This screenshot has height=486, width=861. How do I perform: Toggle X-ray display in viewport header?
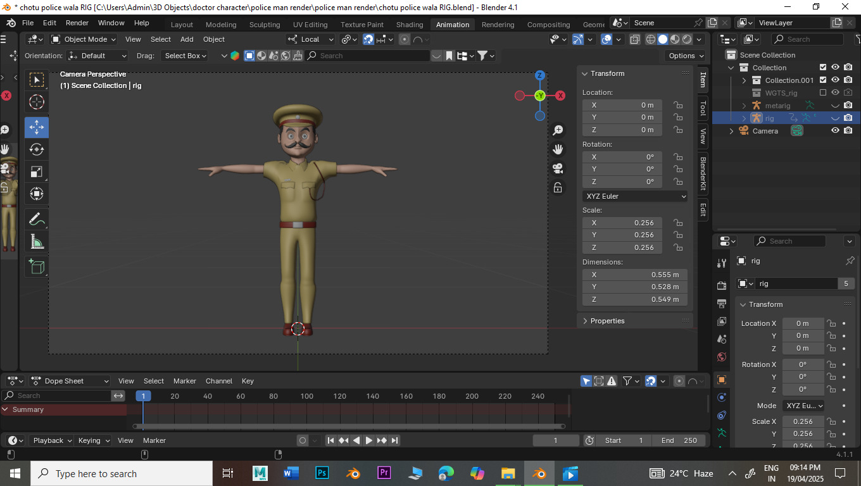click(x=634, y=39)
